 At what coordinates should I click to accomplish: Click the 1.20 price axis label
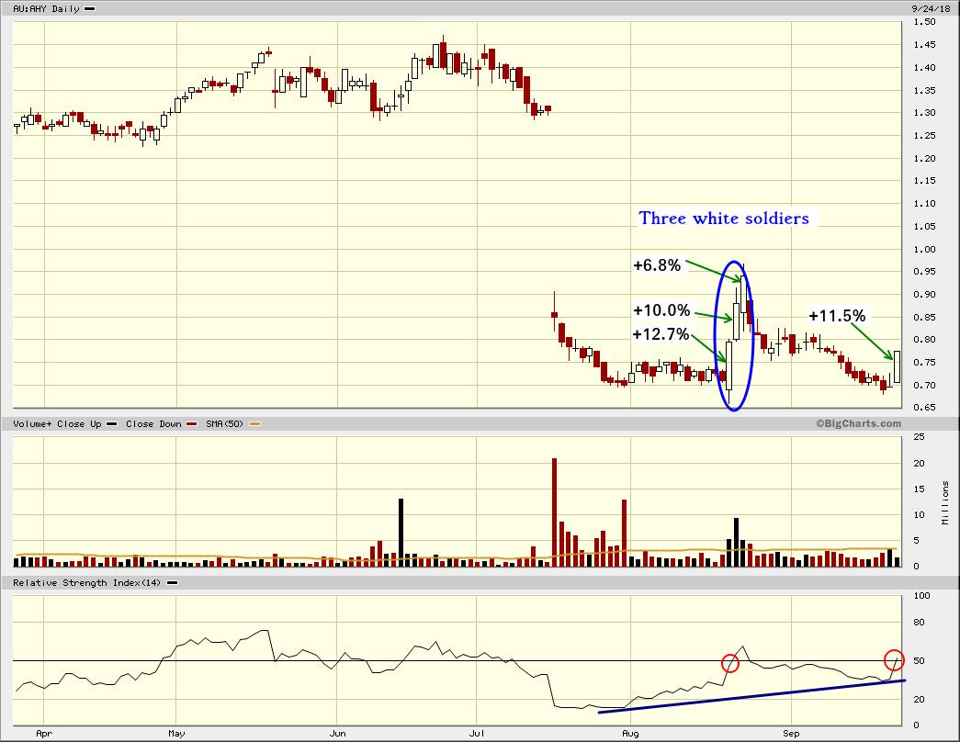pyautogui.click(x=924, y=158)
